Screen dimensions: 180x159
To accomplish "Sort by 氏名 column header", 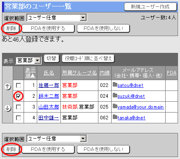I will (x=49, y=73).
